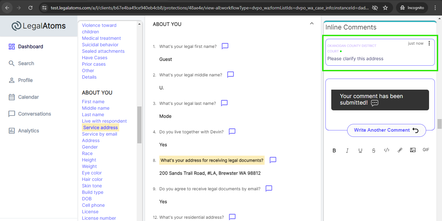This screenshot has height=221, width=442.
Task: Click the LegalAtoms logo
Action: pos(39,26)
